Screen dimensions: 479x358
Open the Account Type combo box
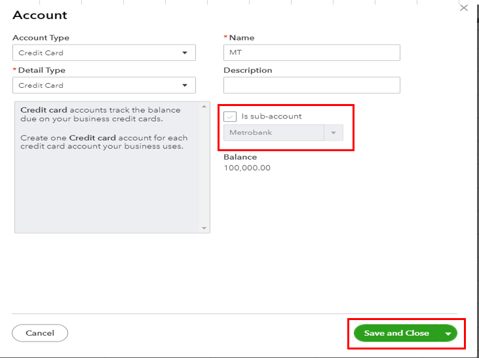tap(104, 53)
